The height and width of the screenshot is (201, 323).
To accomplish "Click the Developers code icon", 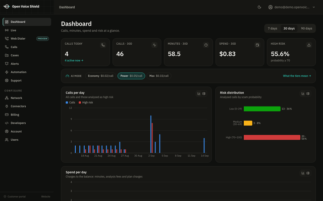I will [7, 123].
